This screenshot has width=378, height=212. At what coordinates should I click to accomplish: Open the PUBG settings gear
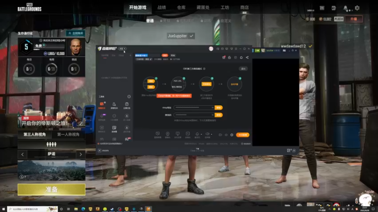point(357,8)
